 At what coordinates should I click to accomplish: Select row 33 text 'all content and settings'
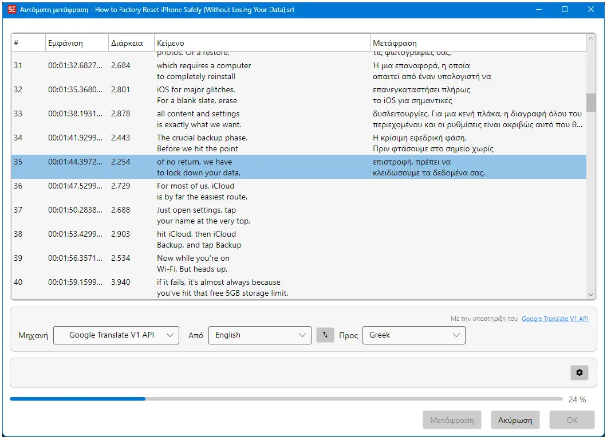tap(198, 113)
